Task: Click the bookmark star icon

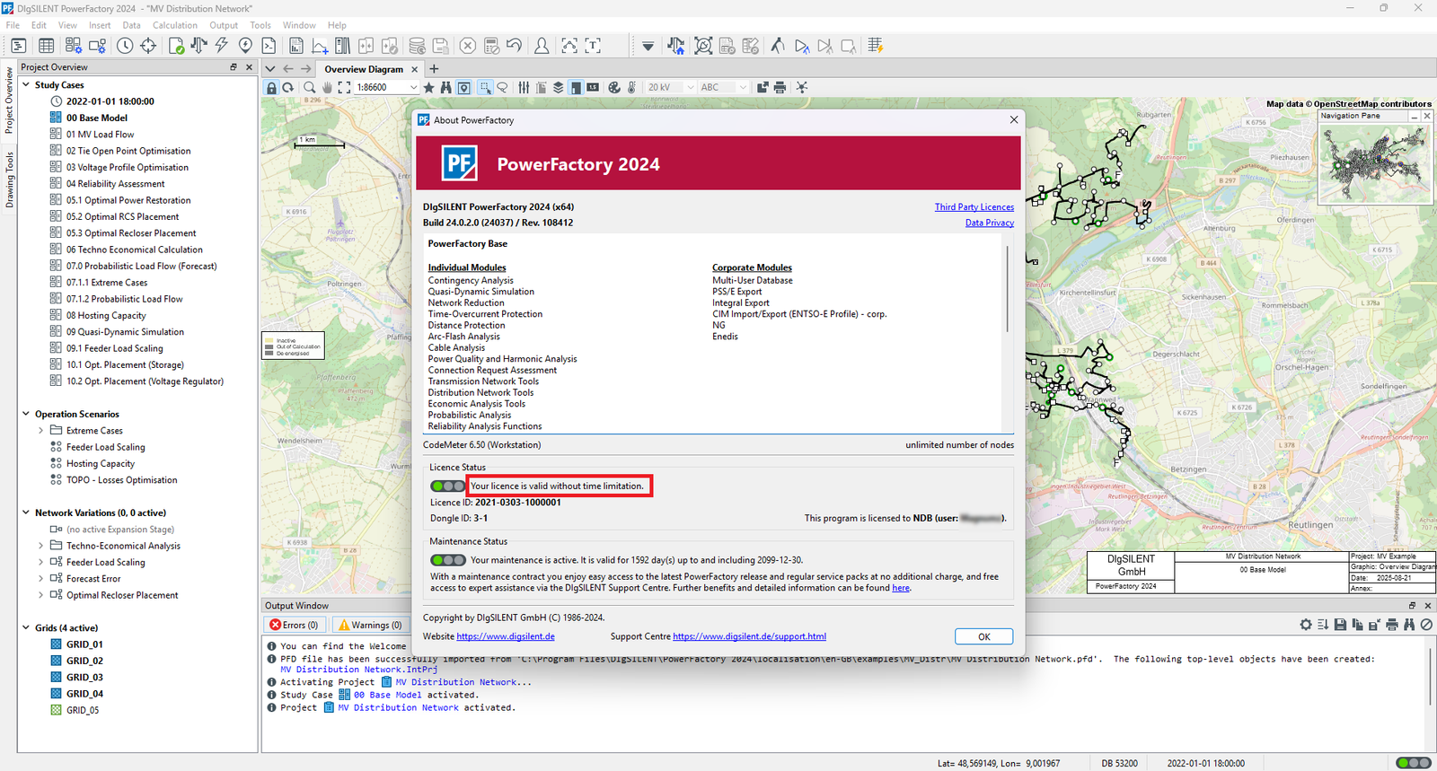Action: coord(429,87)
